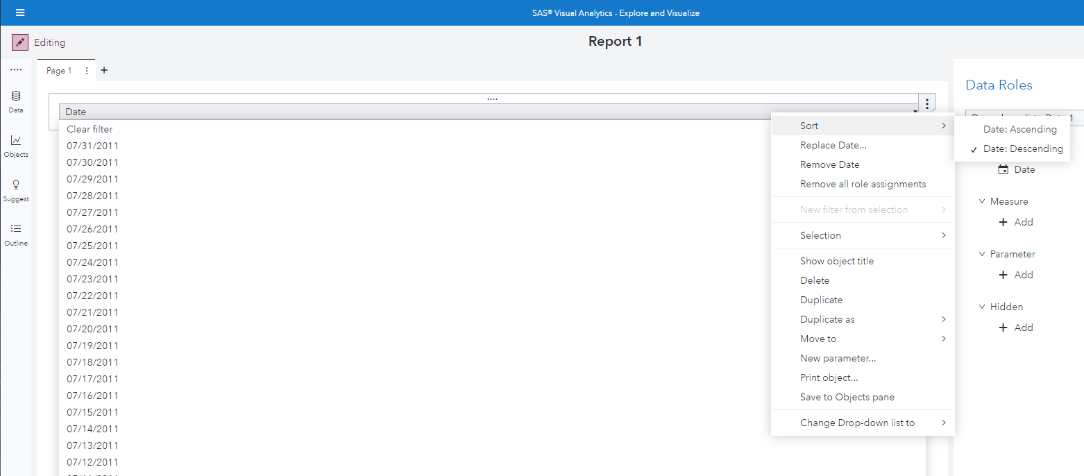Add a new Parameter data role
Screen dimensions: 1084x476
pyautogui.click(x=1016, y=274)
